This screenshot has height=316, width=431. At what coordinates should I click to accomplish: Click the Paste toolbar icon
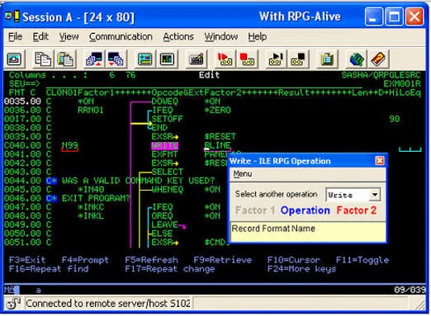65,59
